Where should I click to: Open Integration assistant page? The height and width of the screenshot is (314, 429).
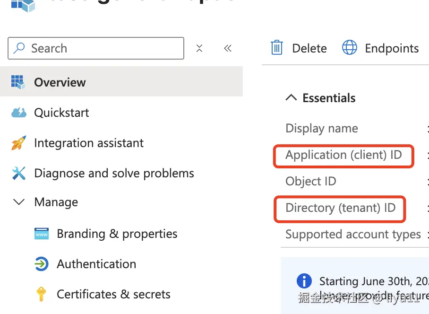pos(89,143)
